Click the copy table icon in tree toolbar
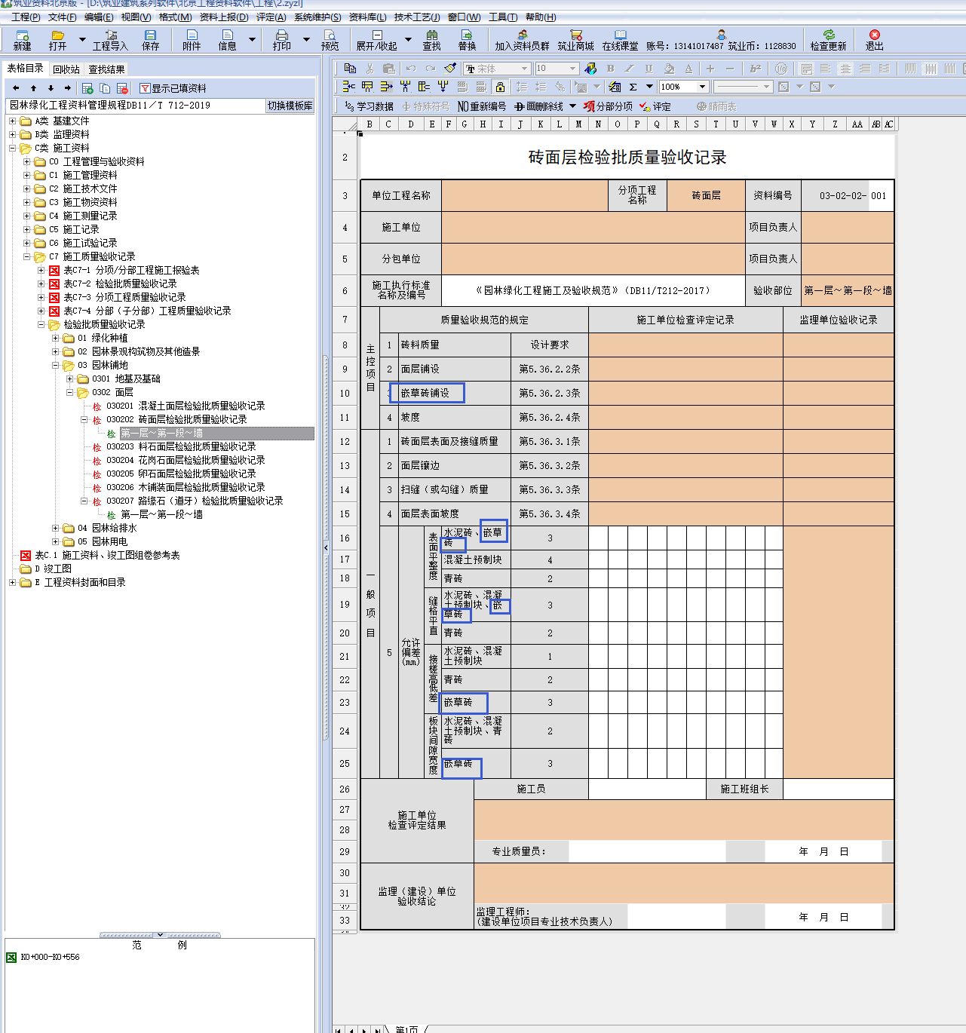Viewport: 966px width, 1033px height. coord(105,88)
